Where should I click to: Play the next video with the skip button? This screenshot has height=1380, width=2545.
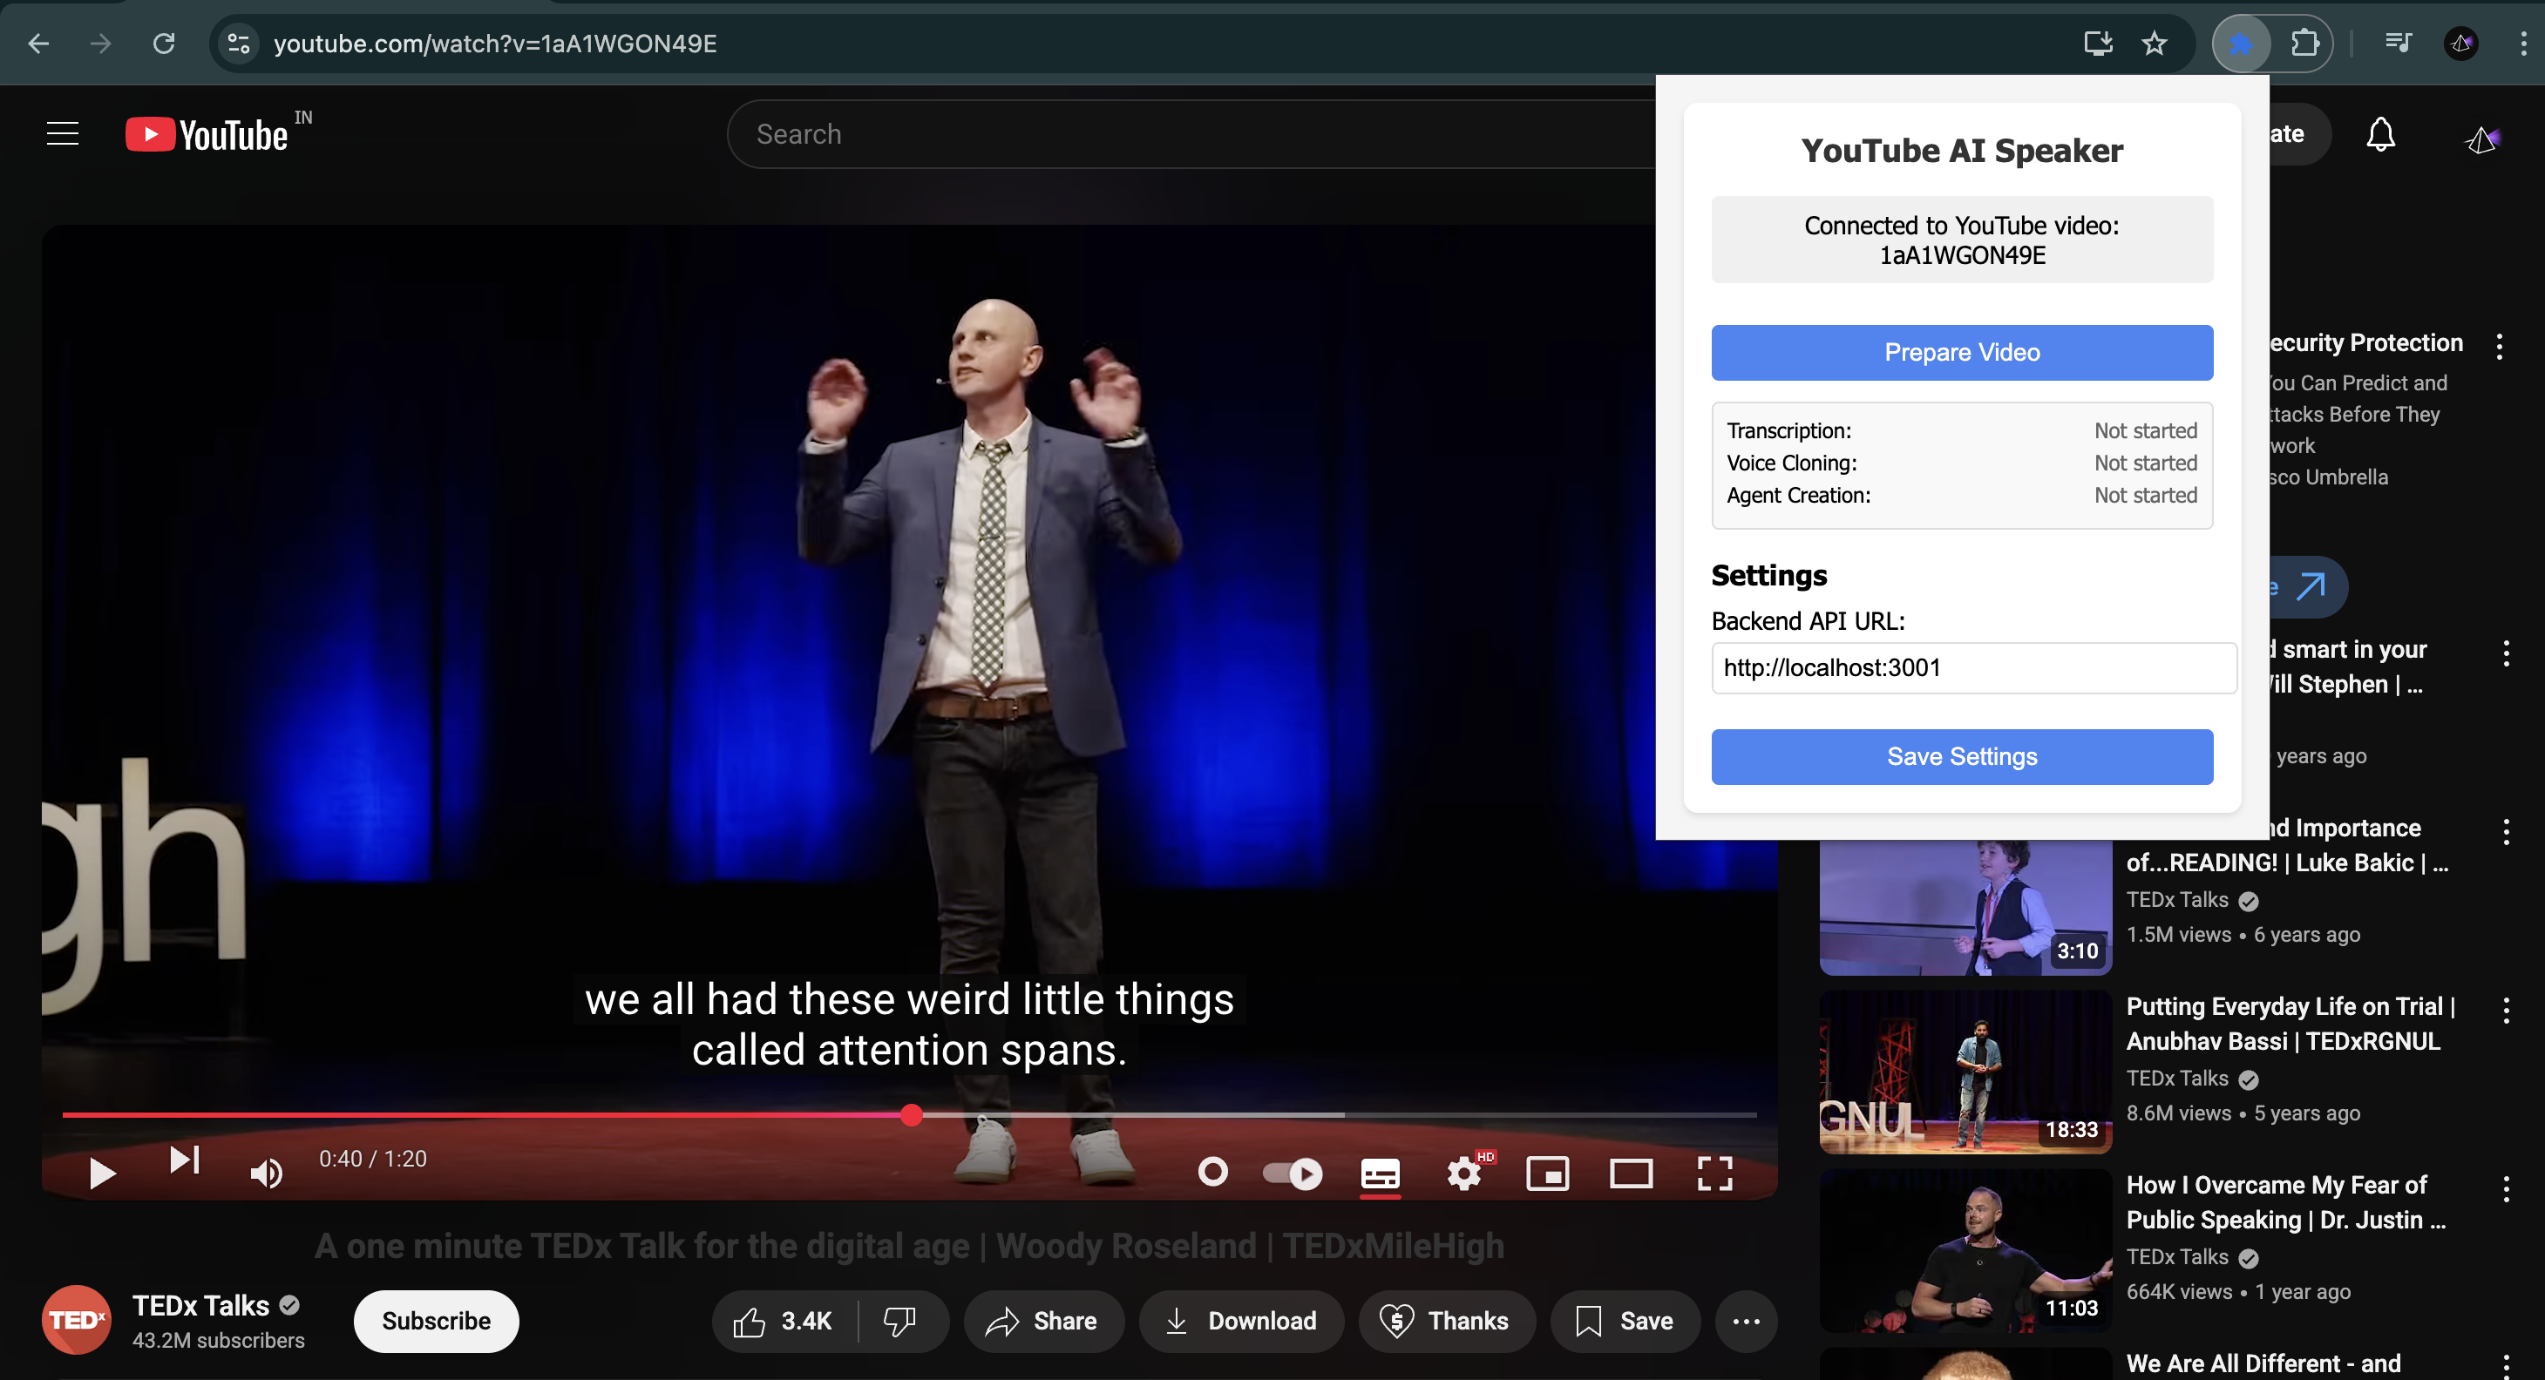point(184,1160)
